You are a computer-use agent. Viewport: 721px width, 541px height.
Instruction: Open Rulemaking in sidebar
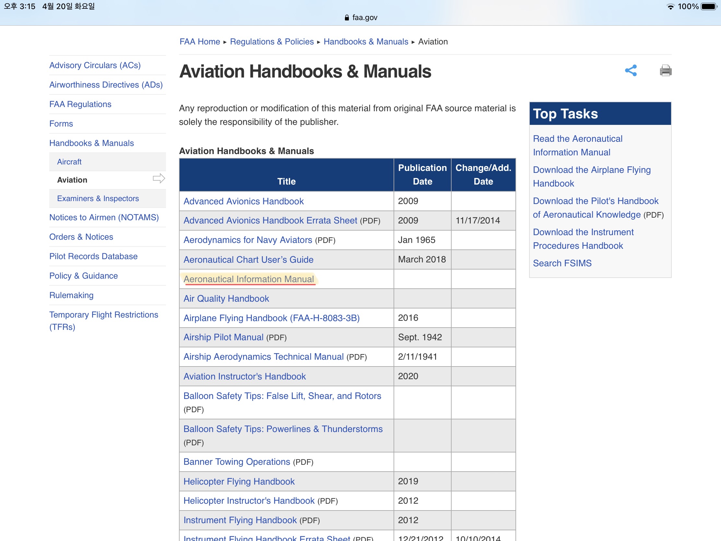point(71,295)
